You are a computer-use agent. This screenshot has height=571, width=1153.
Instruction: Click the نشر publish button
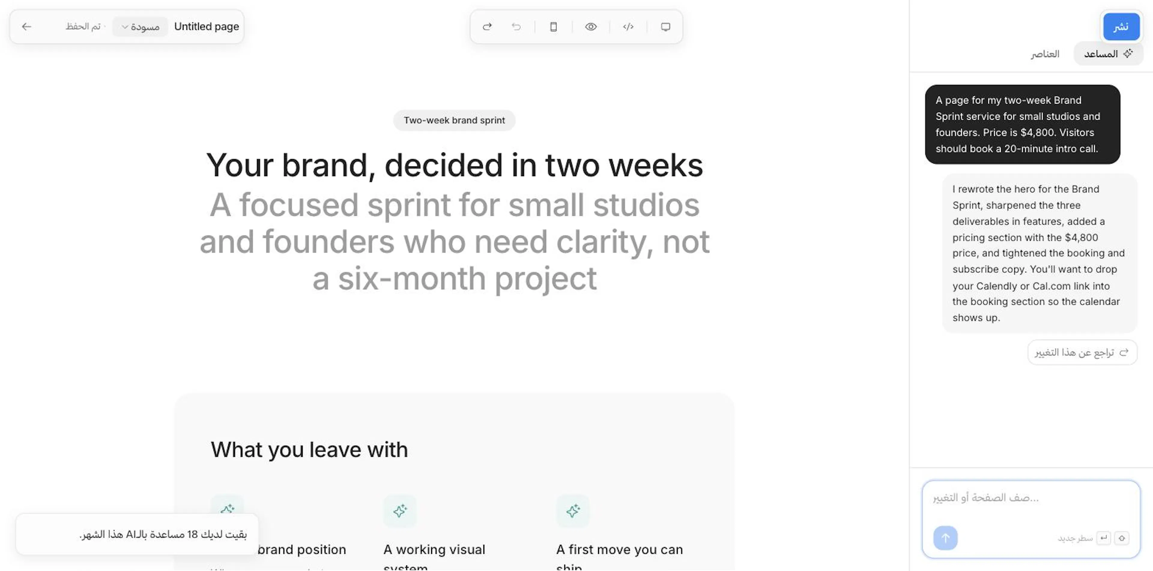tap(1121, 27)
